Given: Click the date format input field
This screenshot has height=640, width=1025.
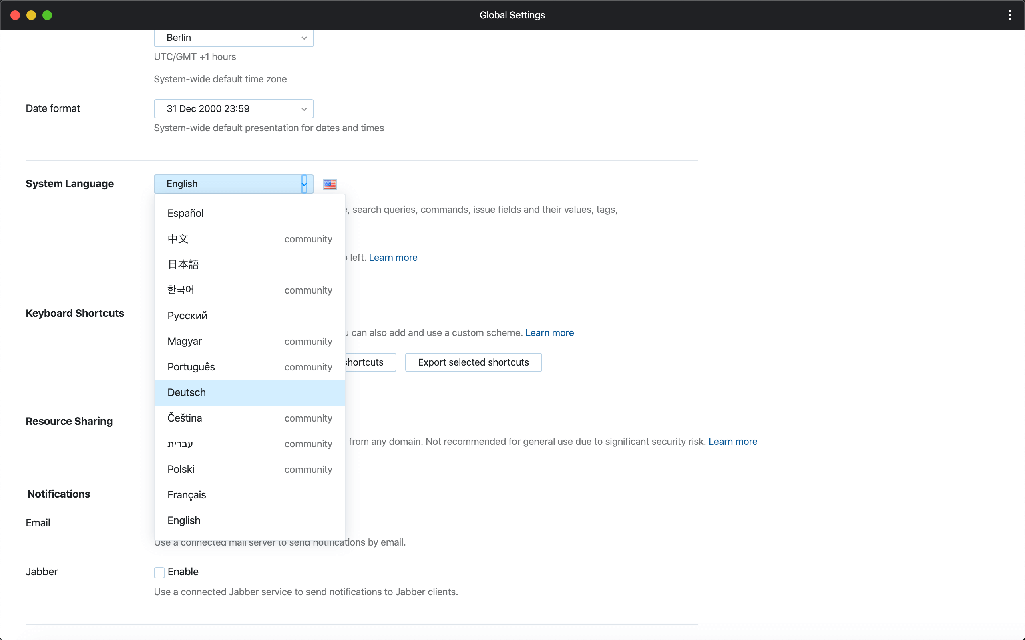Looking at the screenshot, I should 233,108.
